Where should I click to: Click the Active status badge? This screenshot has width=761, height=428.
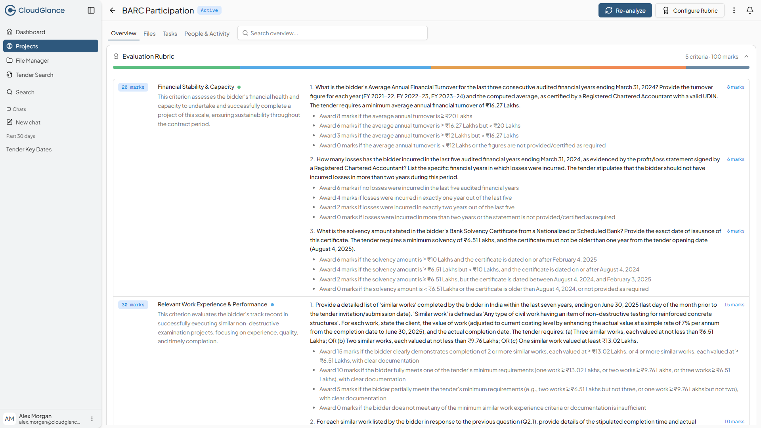(x=209, y=10)
